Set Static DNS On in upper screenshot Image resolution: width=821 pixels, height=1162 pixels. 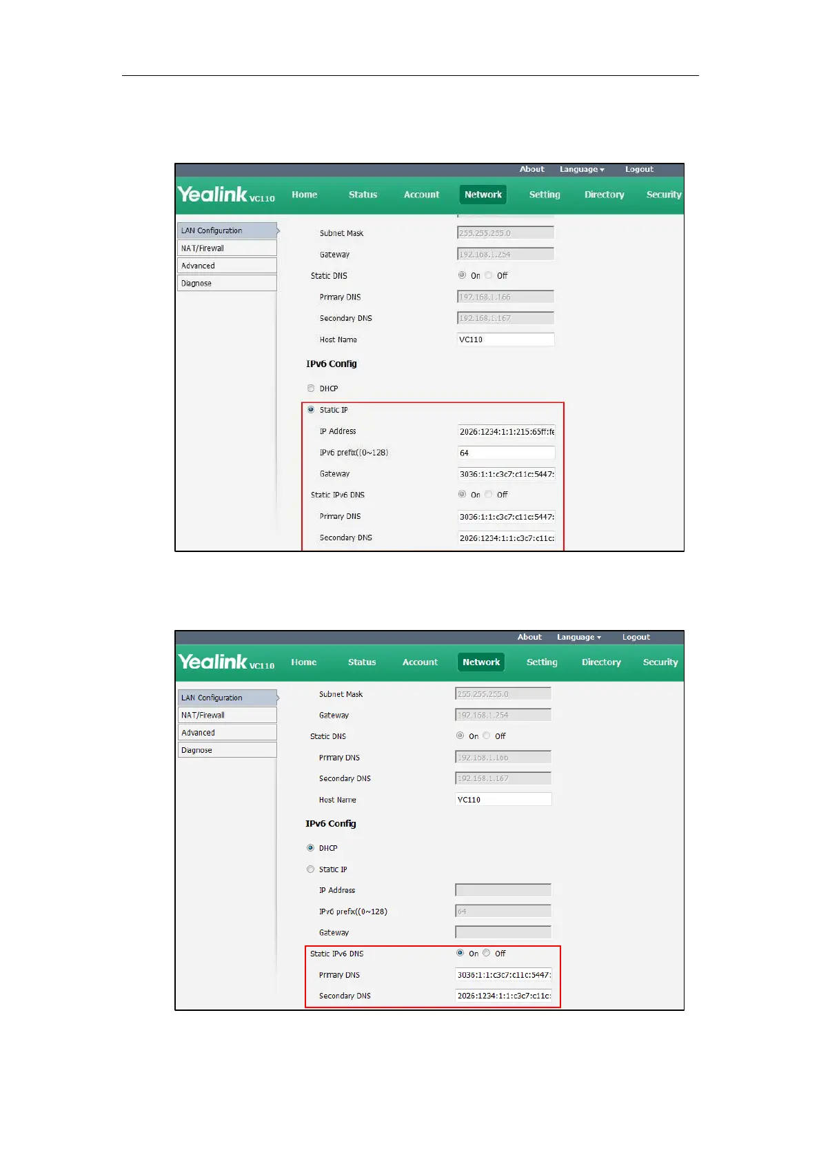[x=462, y=275]
